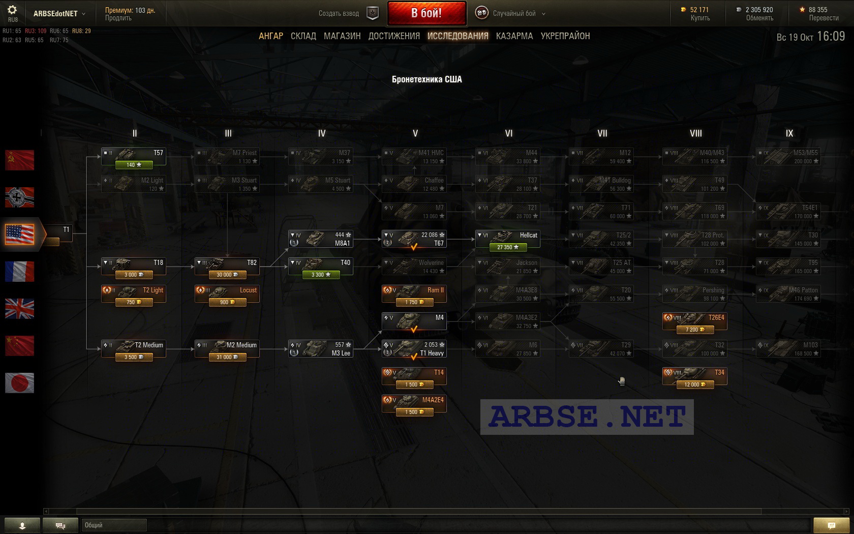Buy T18 for 3 000 credits
Image resolution: width=854 pixels, height=534 pixels.
click(134, 275)
